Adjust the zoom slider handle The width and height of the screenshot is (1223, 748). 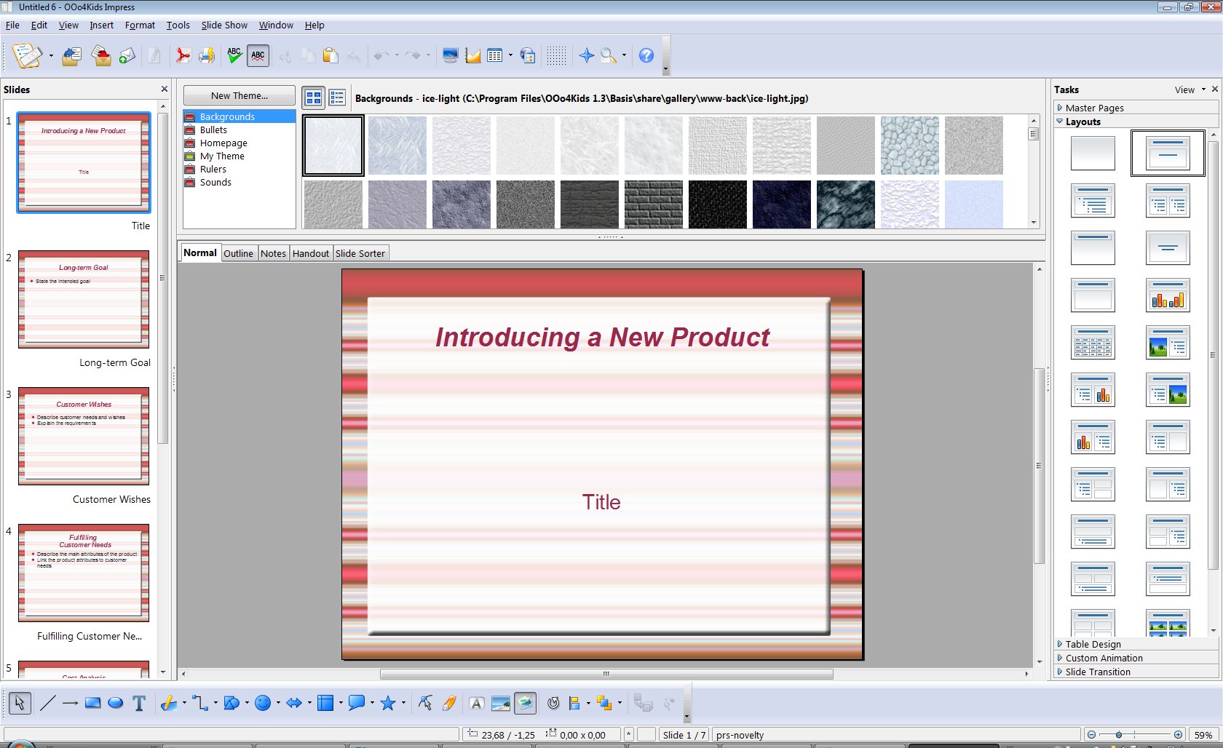pyautogui.click(x=1119, y=735)
